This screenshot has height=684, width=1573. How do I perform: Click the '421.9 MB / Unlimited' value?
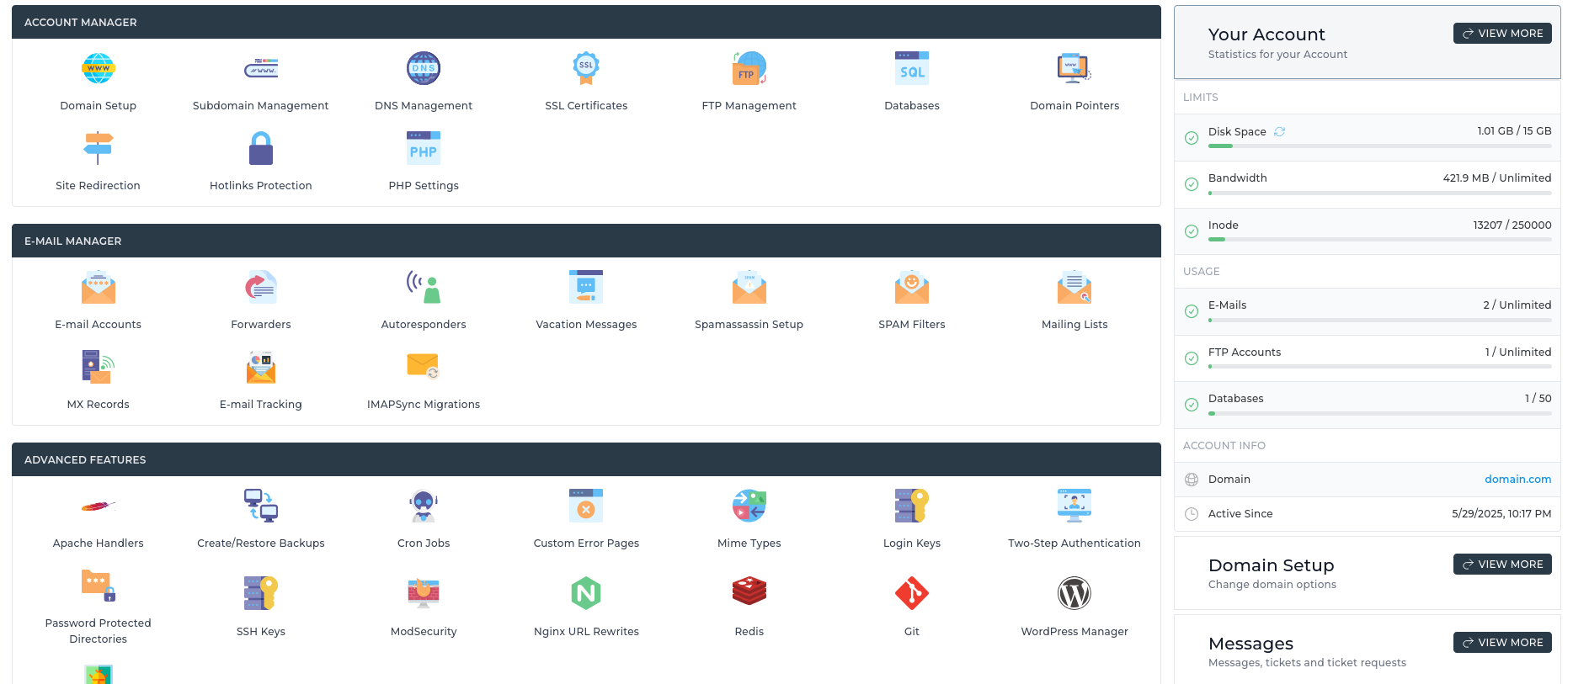pos(1497,178)
